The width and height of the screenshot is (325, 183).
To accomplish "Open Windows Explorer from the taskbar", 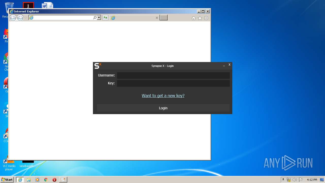I will [29, 180].
